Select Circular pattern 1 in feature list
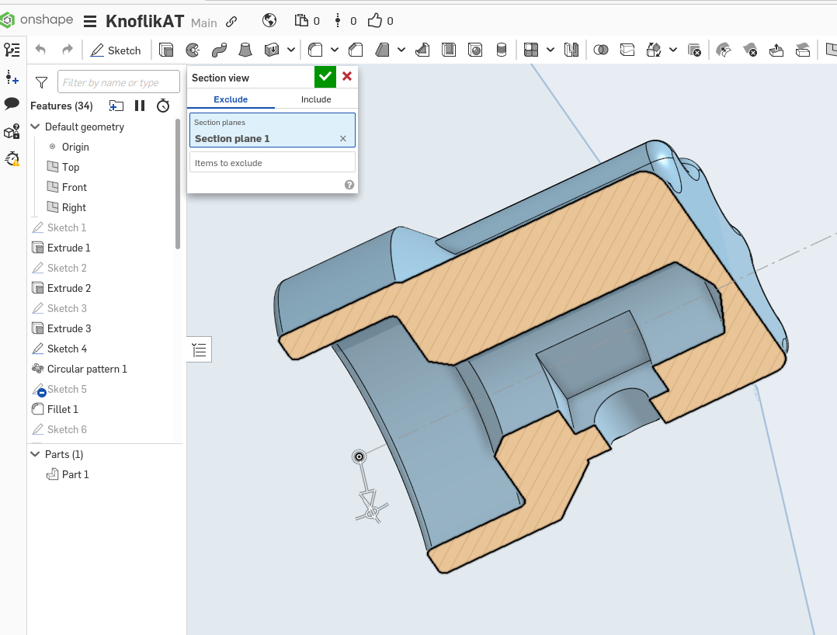 pyautogui.click(x=86, y=369)
